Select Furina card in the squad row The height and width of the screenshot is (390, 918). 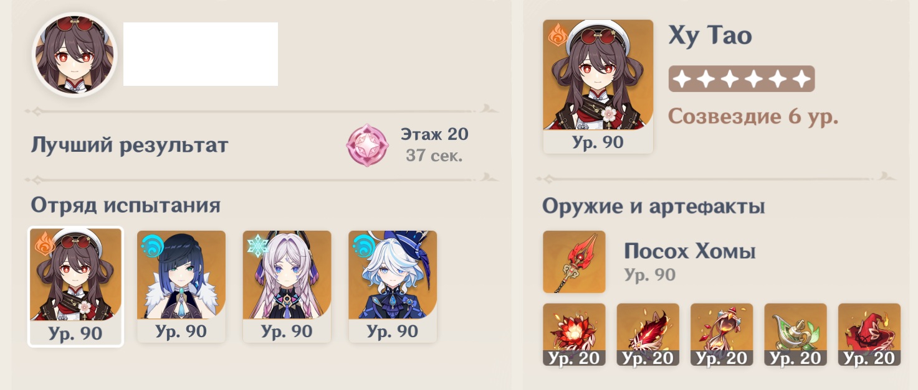[393, 286]
